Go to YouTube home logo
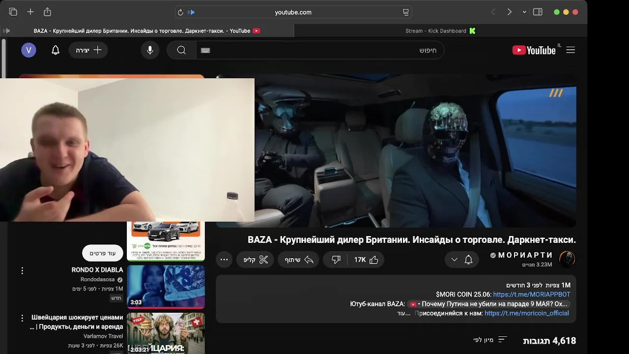The width and height of the screenshot is (629, 354). click(534, 50)
